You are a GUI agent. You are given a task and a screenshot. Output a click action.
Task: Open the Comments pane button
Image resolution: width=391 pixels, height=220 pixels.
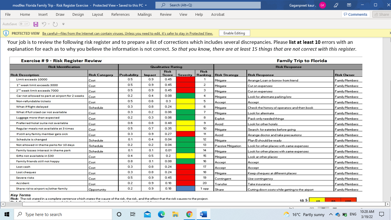pos(356,14)
